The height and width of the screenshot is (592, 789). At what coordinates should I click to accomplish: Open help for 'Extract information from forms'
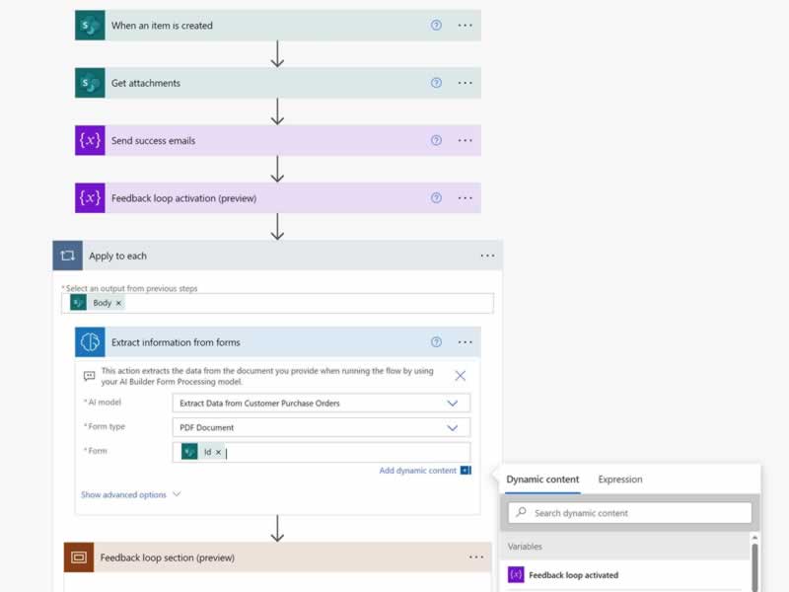point(436,342)
